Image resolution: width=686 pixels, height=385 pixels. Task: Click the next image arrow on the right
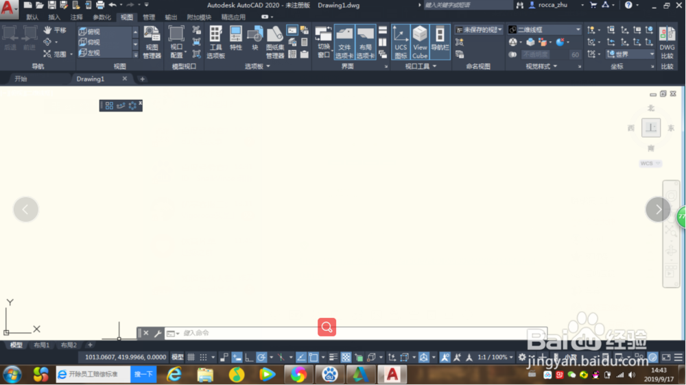(x=658, y=210)
